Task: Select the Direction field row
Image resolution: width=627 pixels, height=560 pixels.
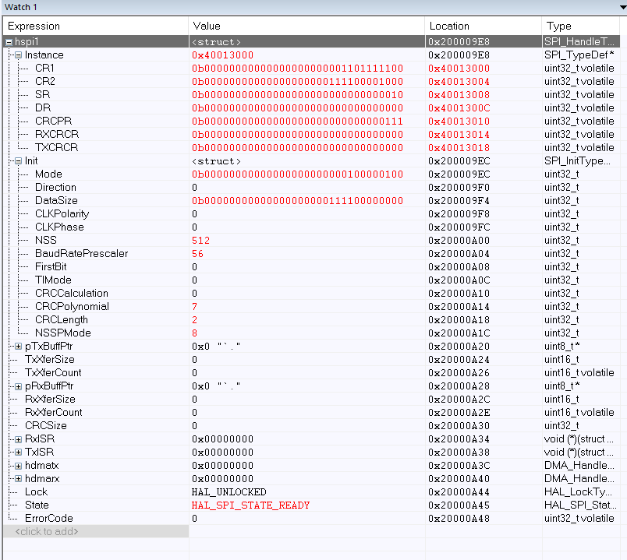Action: 311,188
